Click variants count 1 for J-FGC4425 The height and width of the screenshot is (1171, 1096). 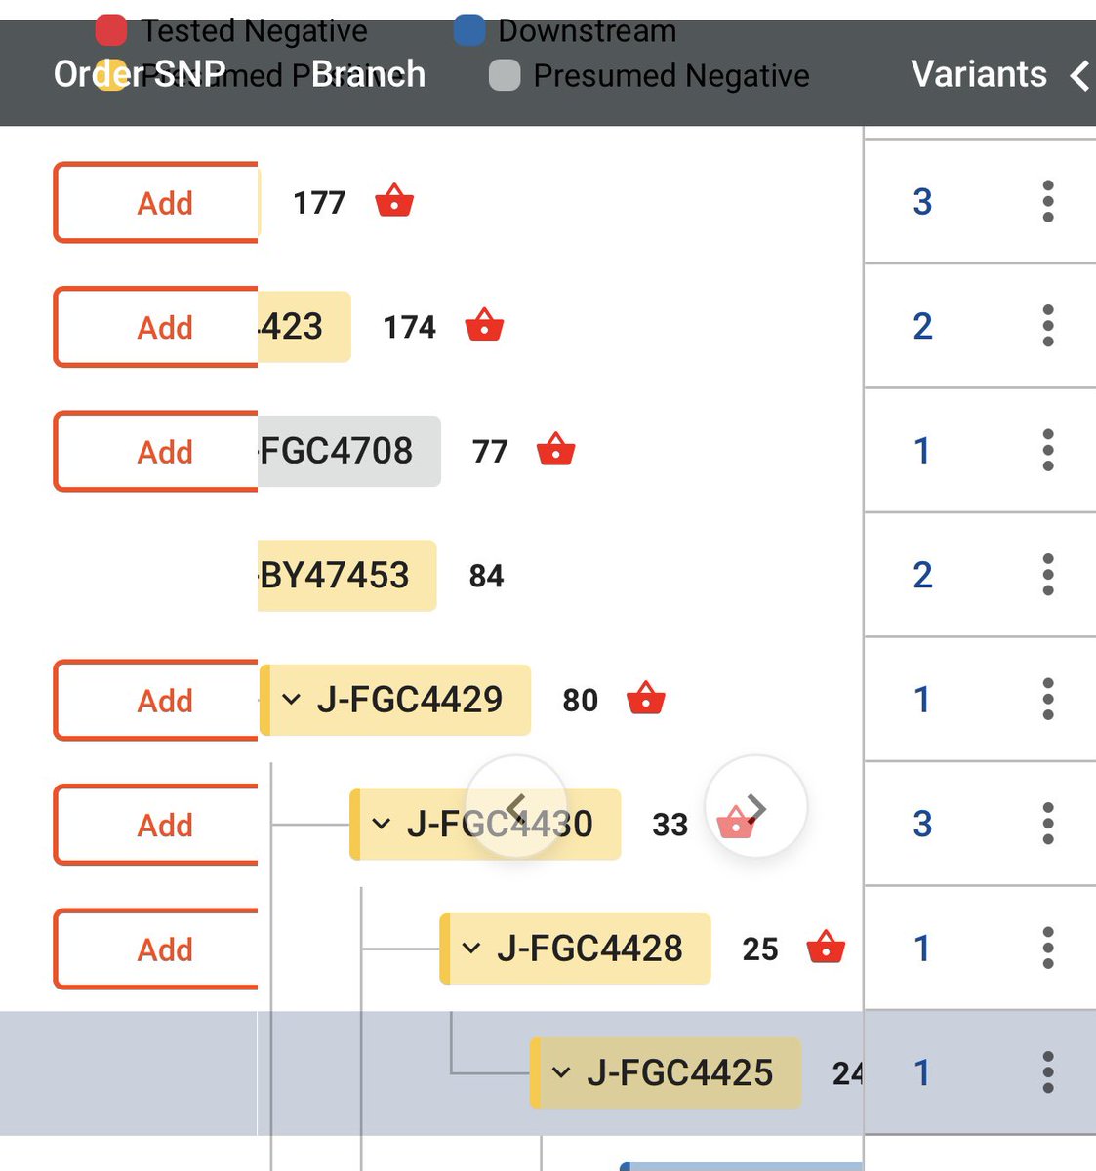pos(922,1072)
